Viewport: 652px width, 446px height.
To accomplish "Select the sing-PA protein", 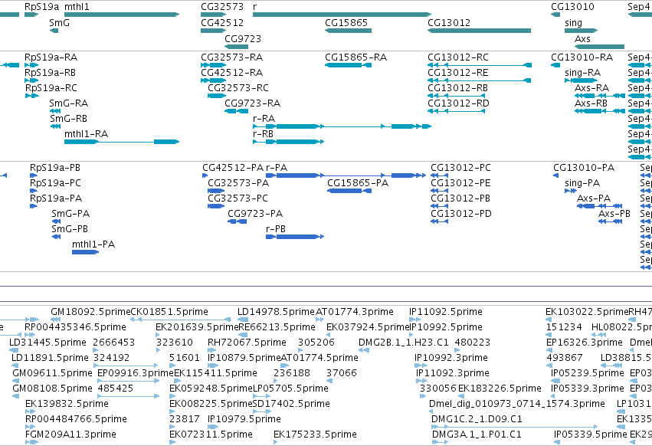I will coord(571,191).
